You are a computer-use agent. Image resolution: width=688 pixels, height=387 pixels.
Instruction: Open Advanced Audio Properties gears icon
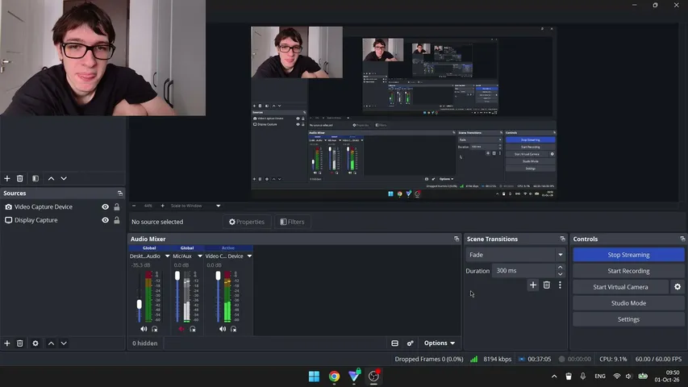tap(411, 343)
